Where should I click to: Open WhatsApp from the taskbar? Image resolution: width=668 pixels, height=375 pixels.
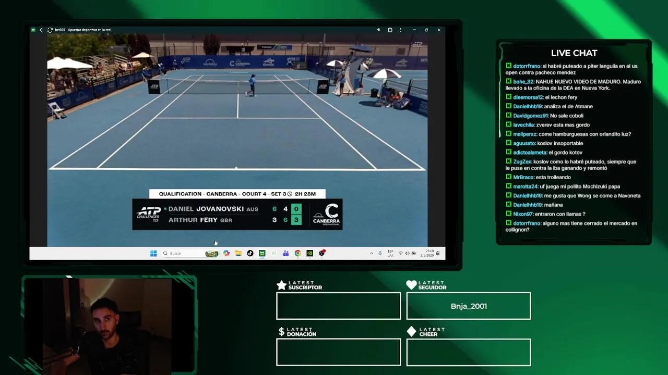click(x=274, y=254)
